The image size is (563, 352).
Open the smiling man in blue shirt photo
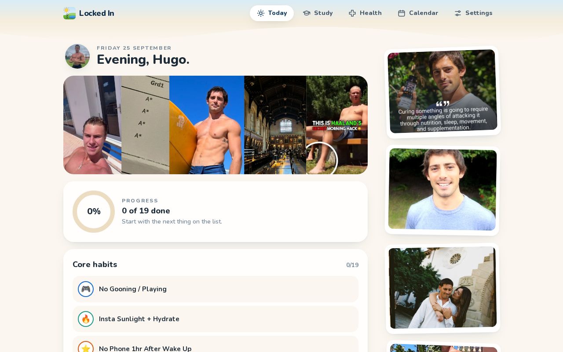pyautogui.click(x=442, y=190)
